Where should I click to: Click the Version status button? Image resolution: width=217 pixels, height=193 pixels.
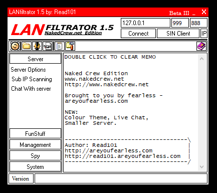21,178
